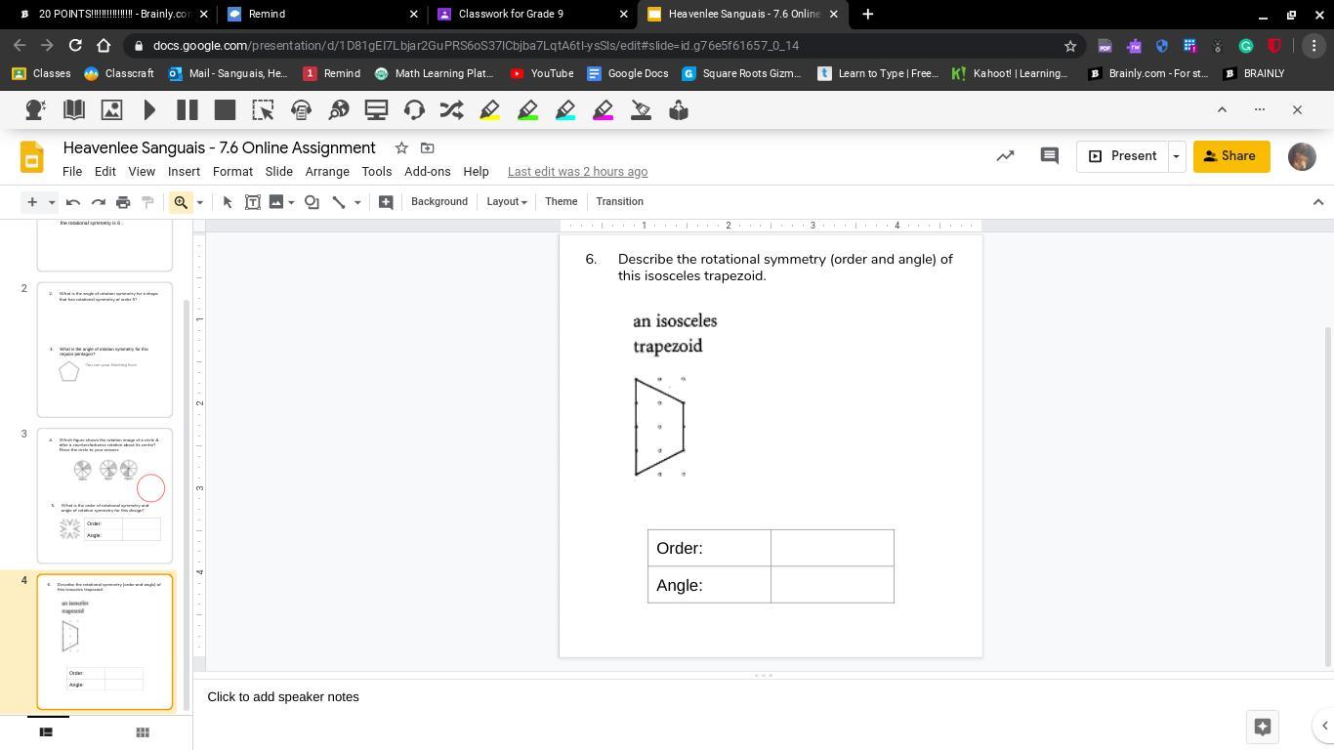The image size is (1334, 750).
Task: Open the Insert menu
Action: tap(184, 172)
